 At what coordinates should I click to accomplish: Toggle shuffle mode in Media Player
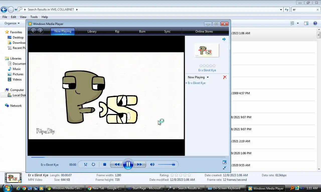tap(86, 164)
